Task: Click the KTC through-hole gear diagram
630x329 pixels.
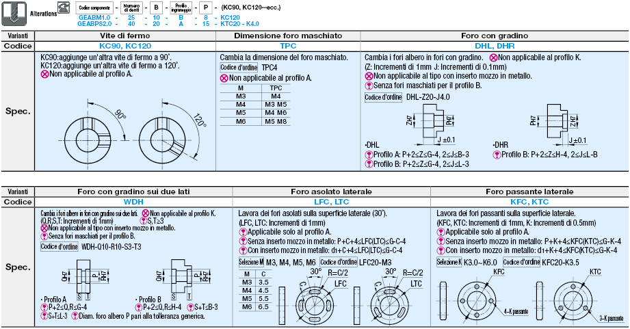Action: click(x=573, y=300)
